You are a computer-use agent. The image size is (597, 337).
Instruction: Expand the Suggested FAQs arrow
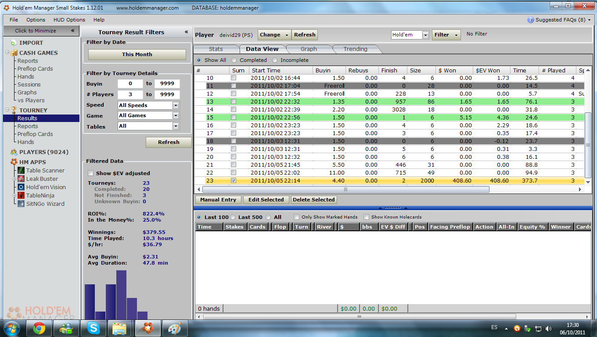point(589,20)
